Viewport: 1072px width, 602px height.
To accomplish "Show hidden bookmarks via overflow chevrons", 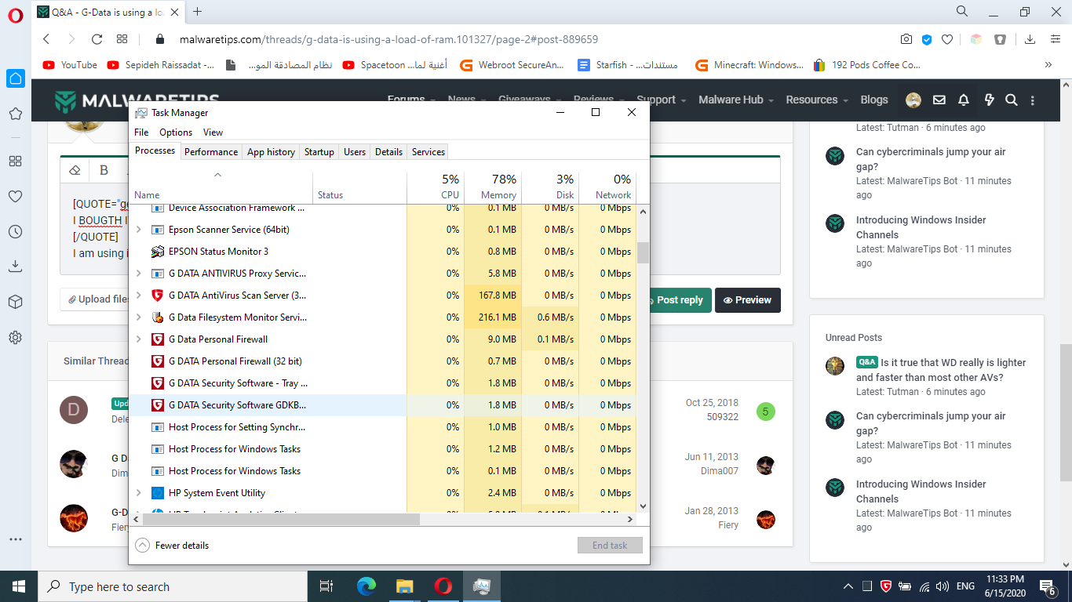I will click(x=1048, y=65).
